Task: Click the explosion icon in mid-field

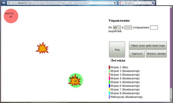Action: 42,48
